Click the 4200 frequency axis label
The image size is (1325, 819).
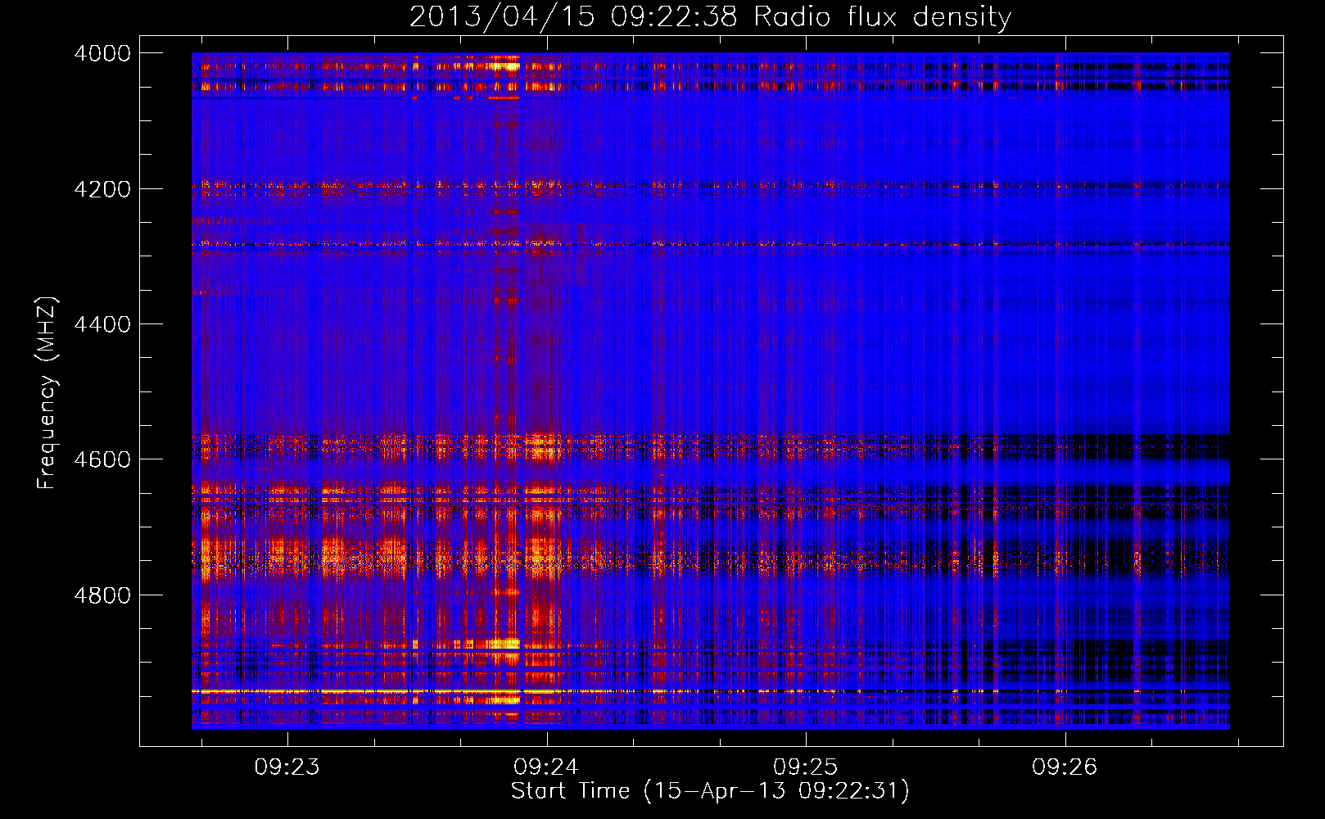coord(102,189)
